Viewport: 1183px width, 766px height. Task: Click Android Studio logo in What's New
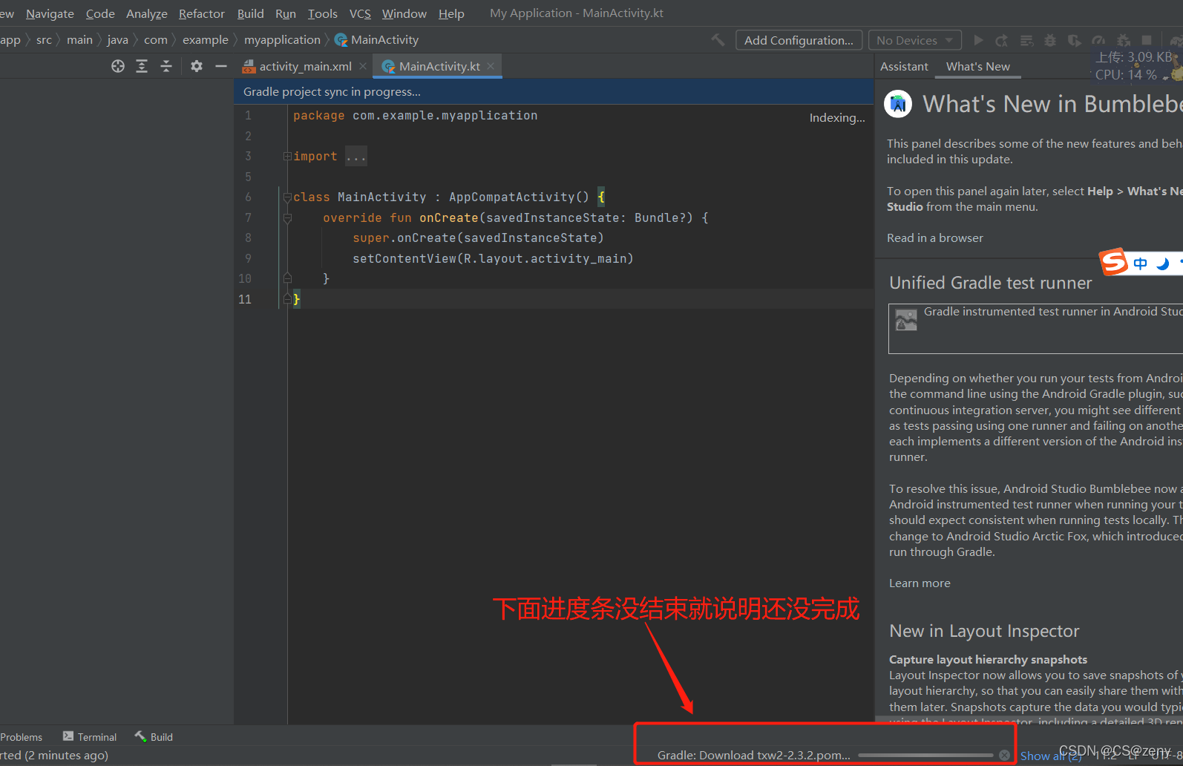pos(898,104)
